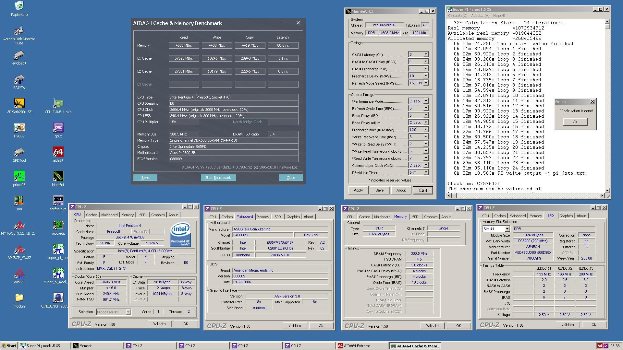
Task: Open About(A) menu in Super PI
Action: tap(480, 16)
